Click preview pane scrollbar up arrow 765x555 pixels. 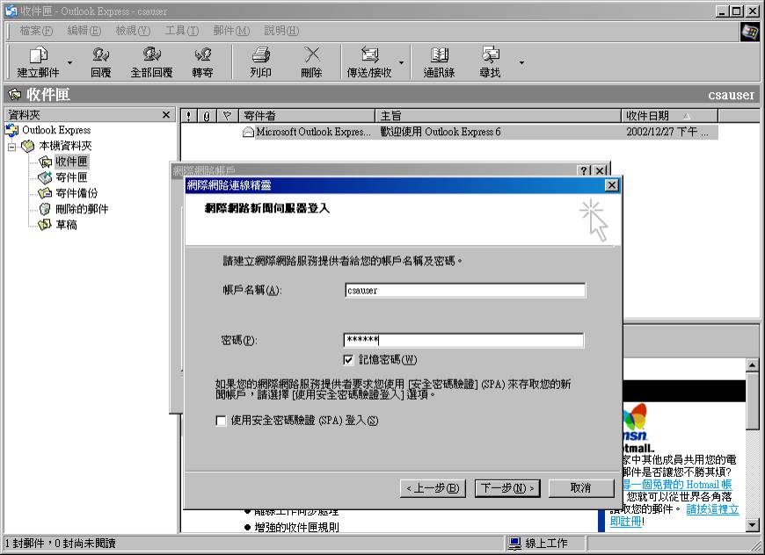tap(753, 364)
